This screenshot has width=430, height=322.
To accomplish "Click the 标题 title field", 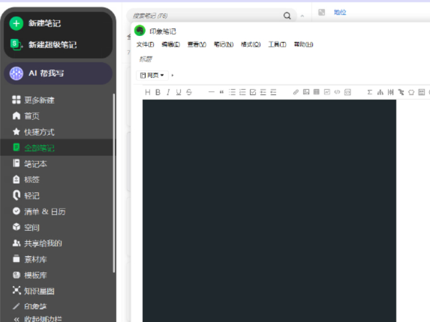I will tap(145, 59).
